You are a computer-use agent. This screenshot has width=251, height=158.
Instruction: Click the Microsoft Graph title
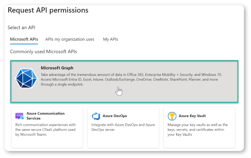tap(57, 68)
